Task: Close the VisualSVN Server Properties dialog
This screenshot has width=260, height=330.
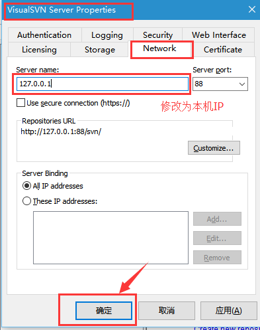Action: [252, 9]
